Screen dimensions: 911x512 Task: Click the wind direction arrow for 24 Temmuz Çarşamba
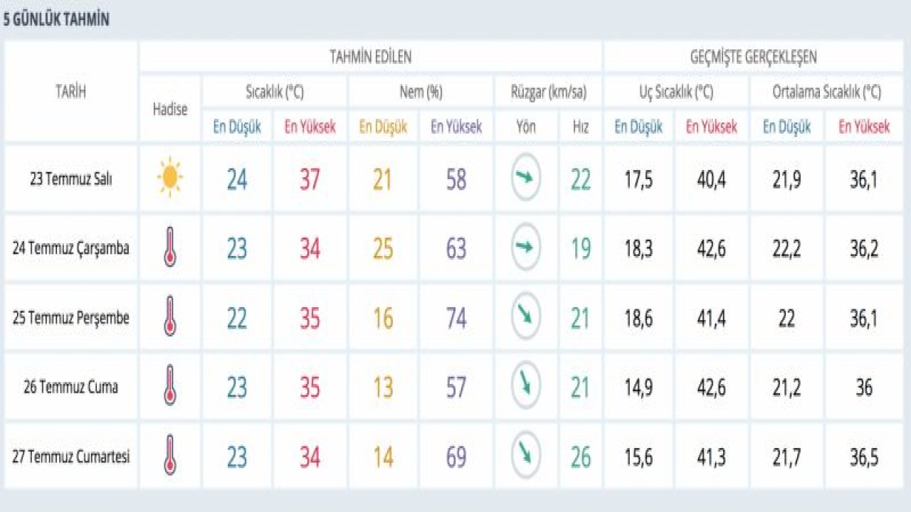526,247
